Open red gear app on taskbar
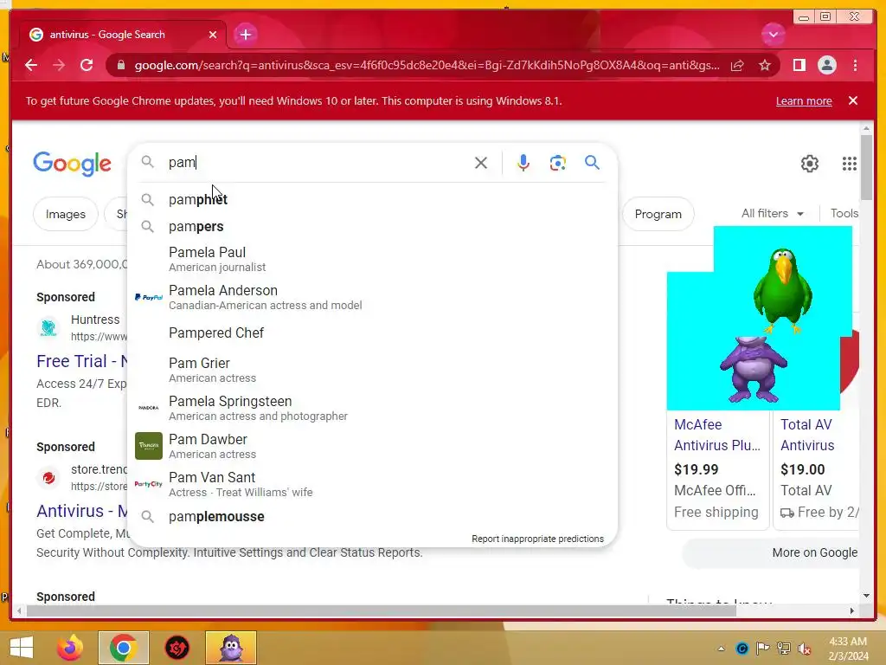This screenshot has width=886, height=665. click(177, 648)
